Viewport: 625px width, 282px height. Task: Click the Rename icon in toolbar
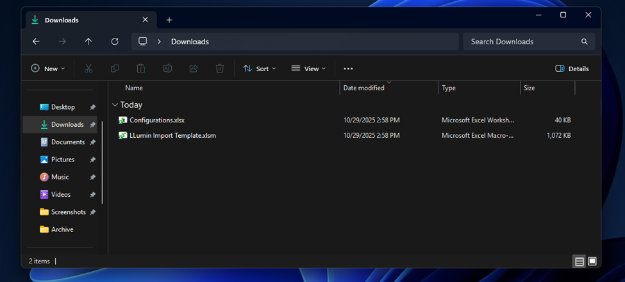(167, 69)
